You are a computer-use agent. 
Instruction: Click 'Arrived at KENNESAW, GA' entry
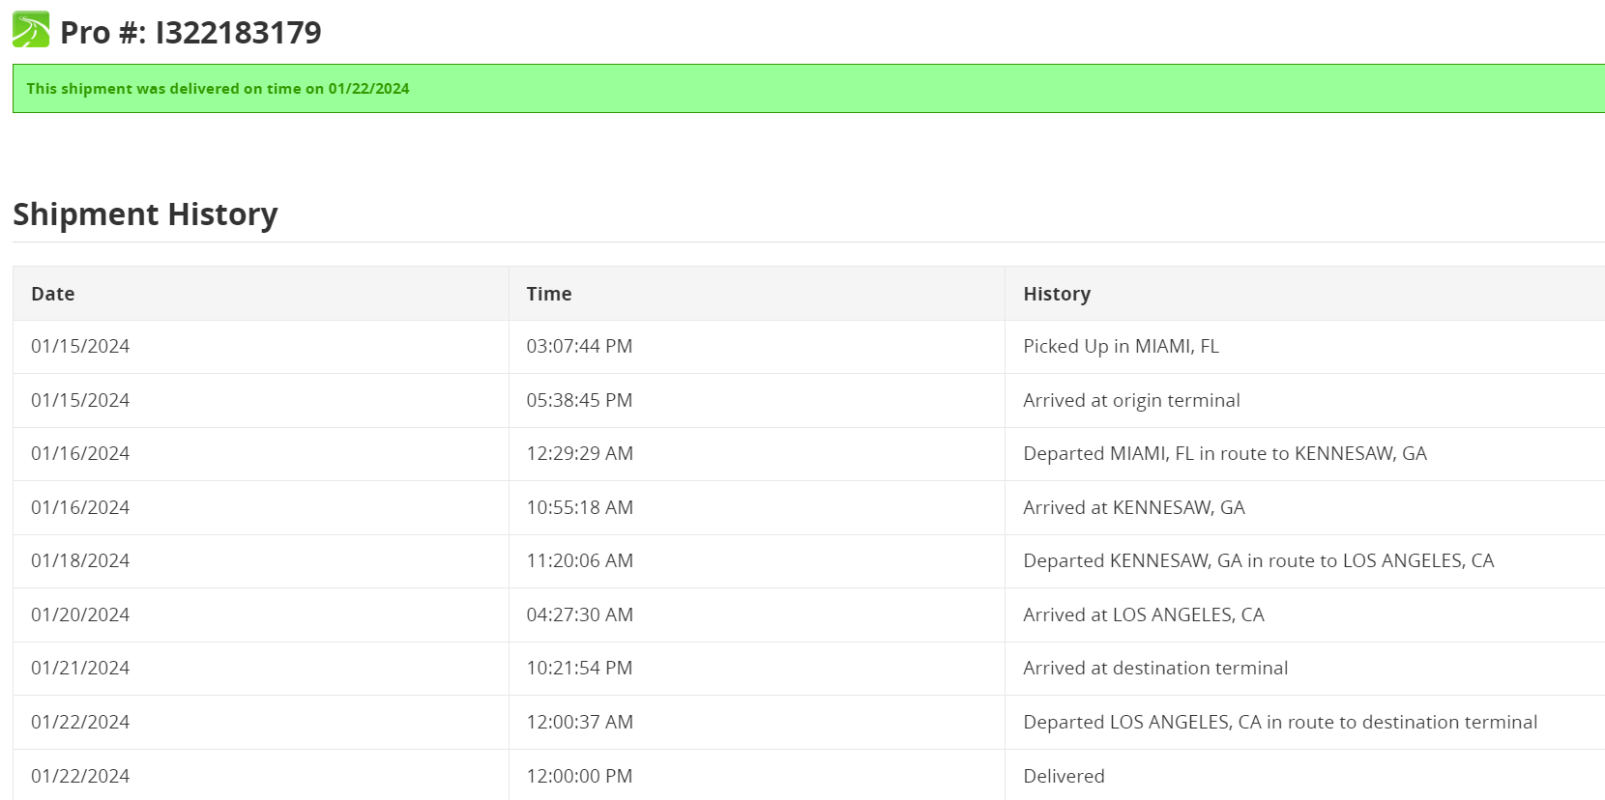pos(1134,507)
